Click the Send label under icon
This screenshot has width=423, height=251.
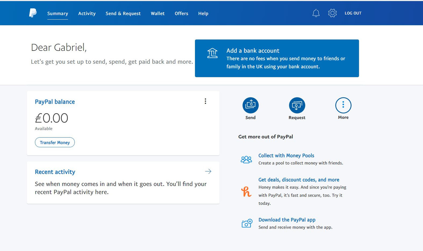pyautogui.click(x=250, y=118)
